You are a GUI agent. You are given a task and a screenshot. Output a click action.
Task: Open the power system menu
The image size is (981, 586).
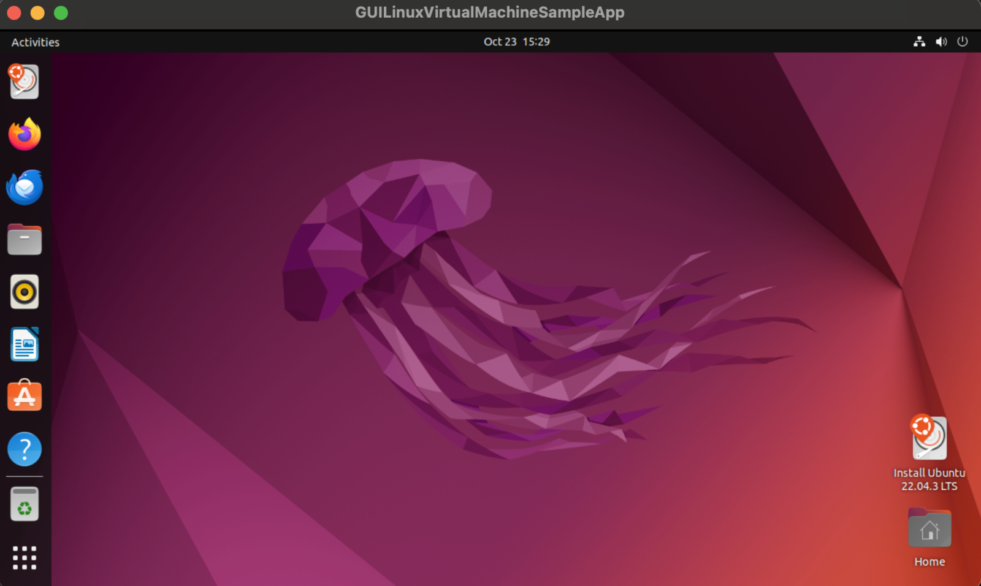[x=963, y=42]
